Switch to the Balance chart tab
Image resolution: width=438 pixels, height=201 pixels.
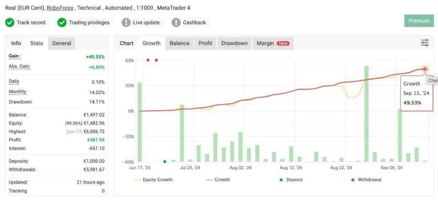[180, 43]
